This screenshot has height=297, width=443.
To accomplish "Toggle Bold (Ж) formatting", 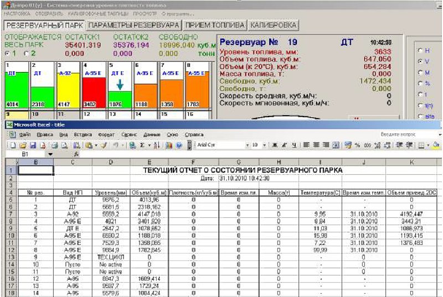I will tap(274, 145).
